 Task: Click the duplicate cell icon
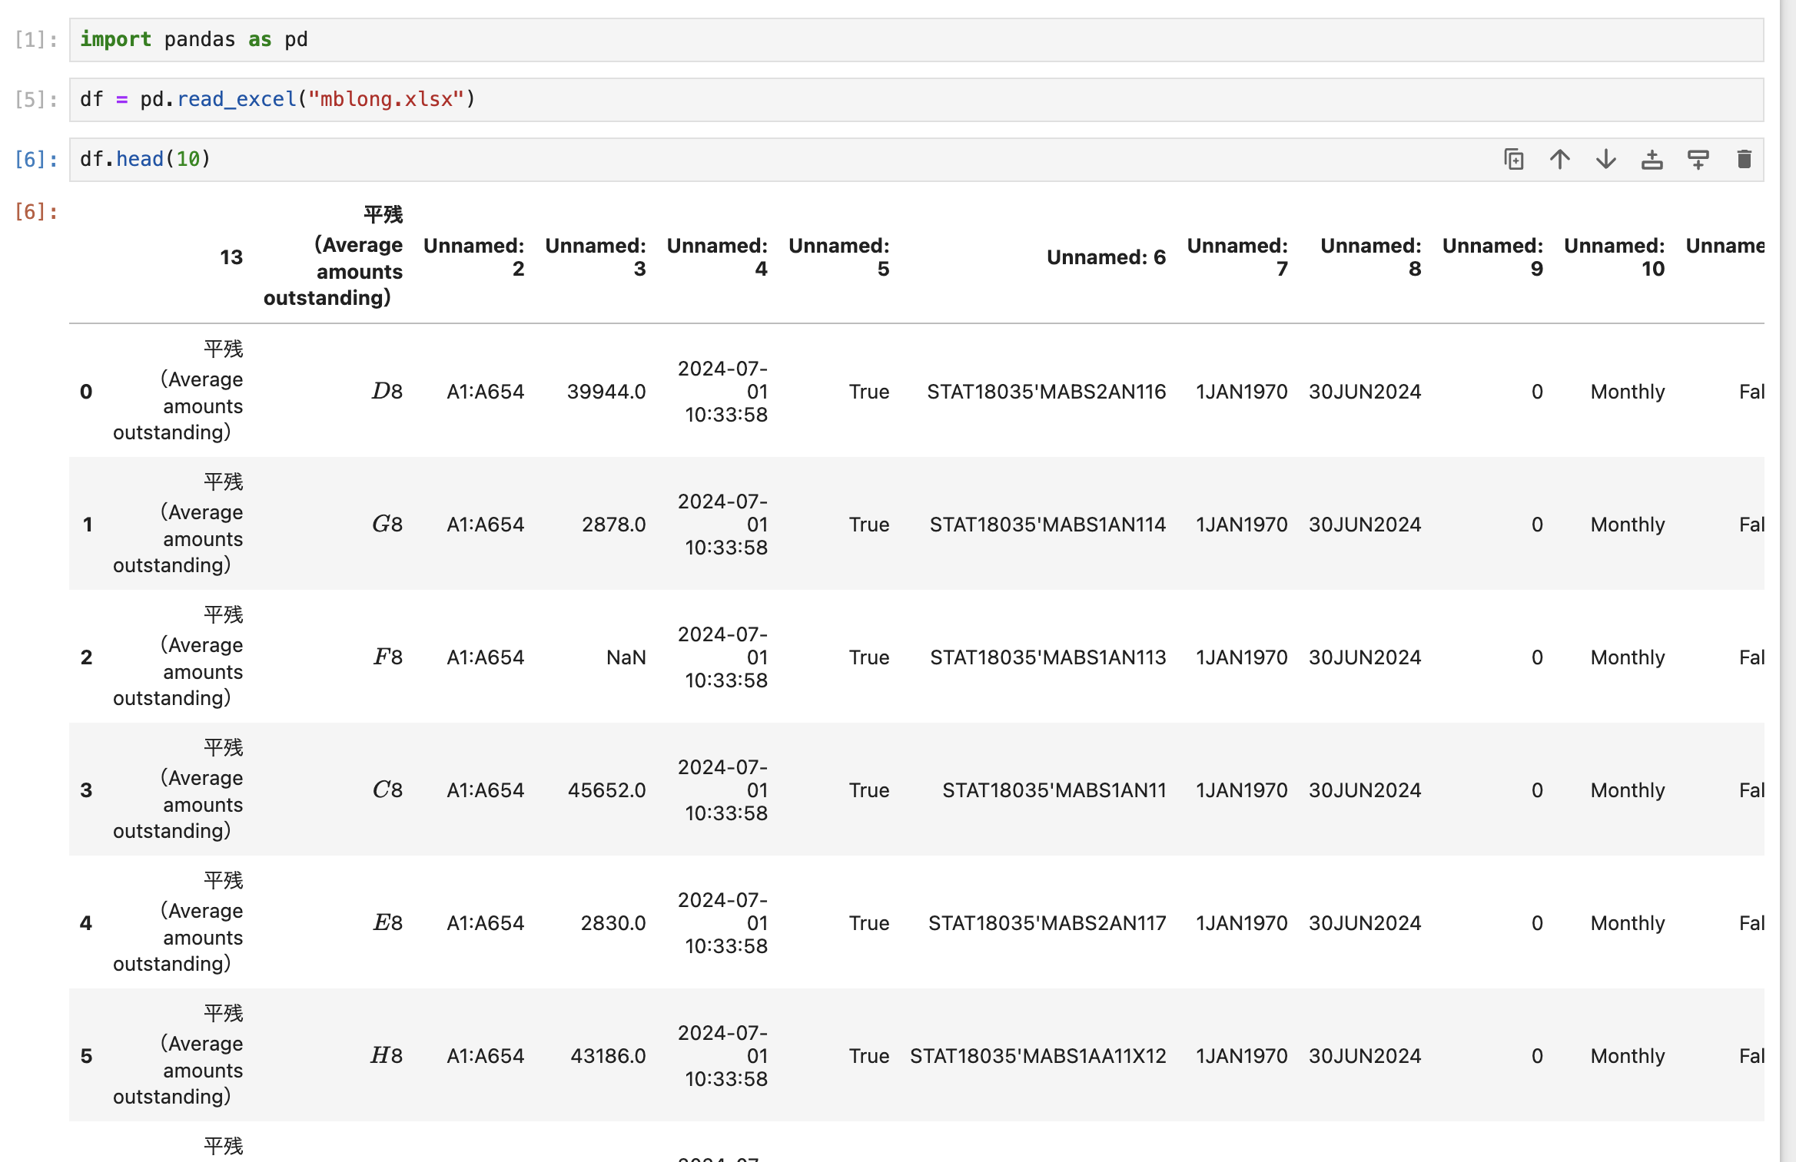(1513, 160)
